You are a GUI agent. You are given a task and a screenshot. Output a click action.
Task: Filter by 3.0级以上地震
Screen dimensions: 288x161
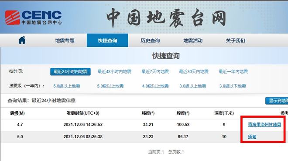[193, 86]
